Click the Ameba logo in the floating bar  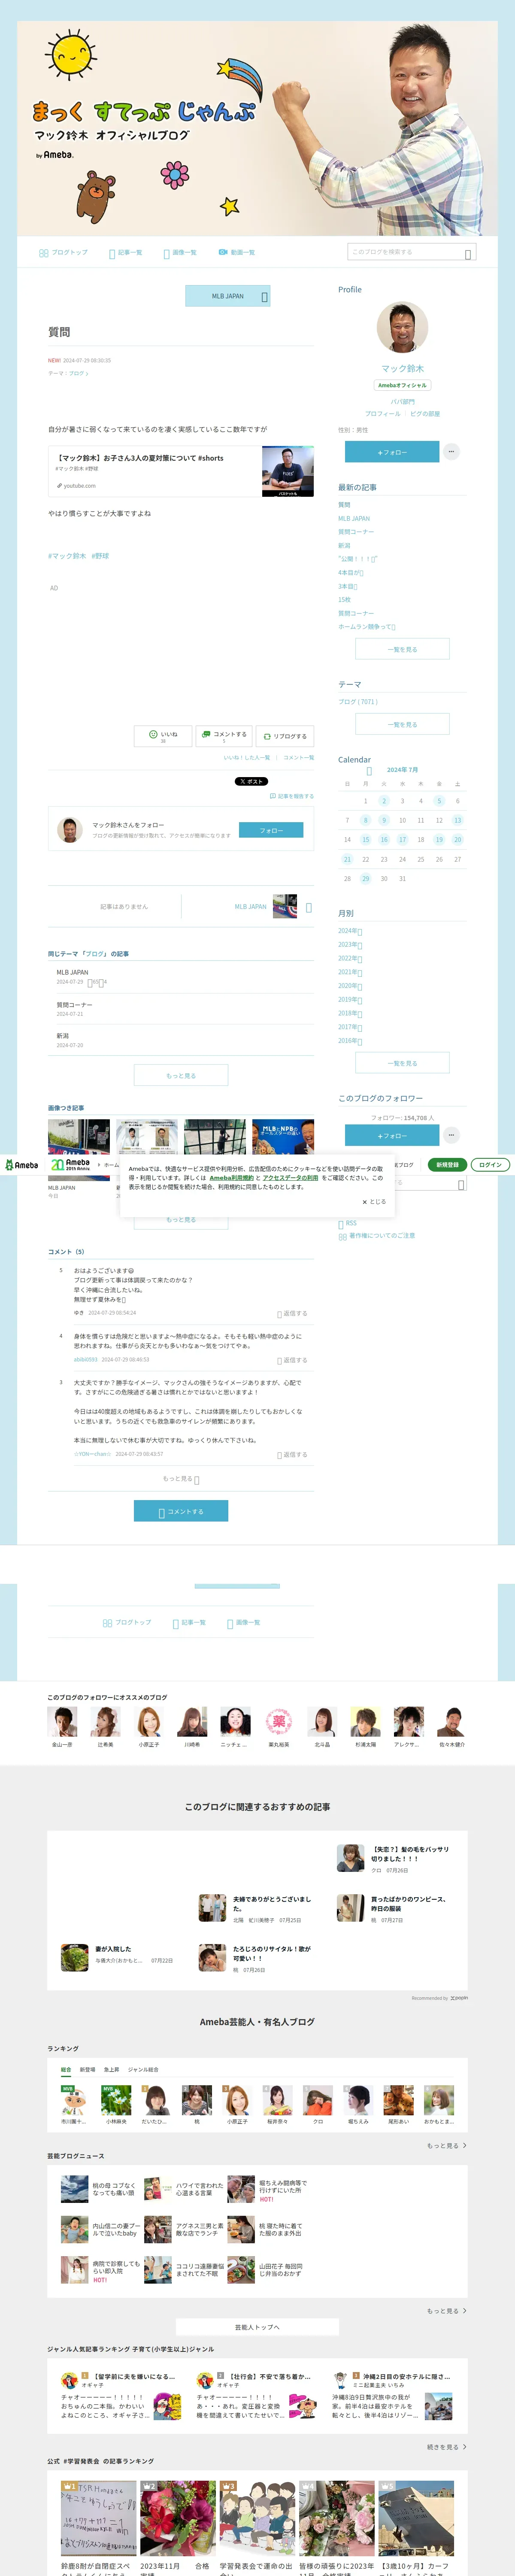click(22, 1165)
